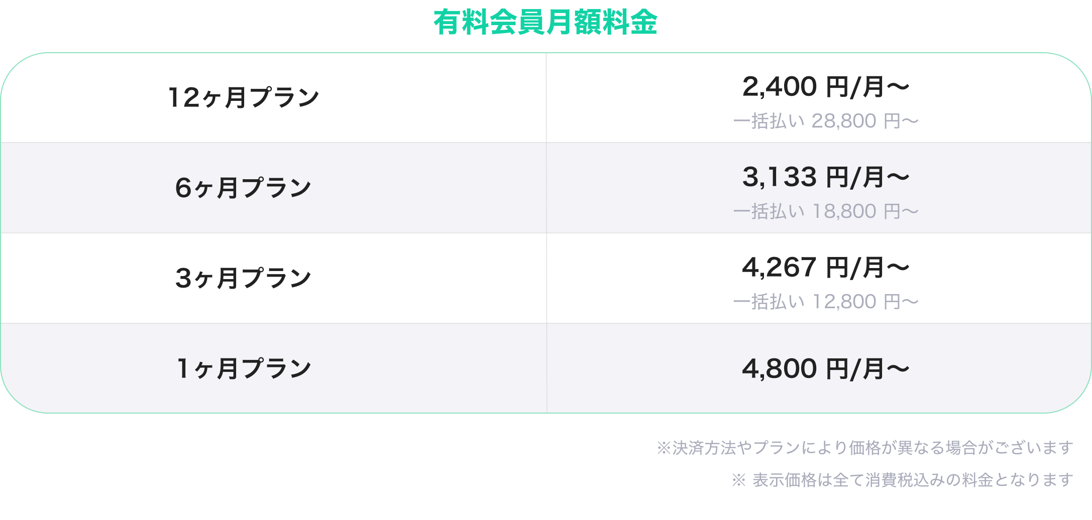Screen dimensions: 1092x520
Task: Click the 12-month plan row pricing cell
Action: point(819,98)
